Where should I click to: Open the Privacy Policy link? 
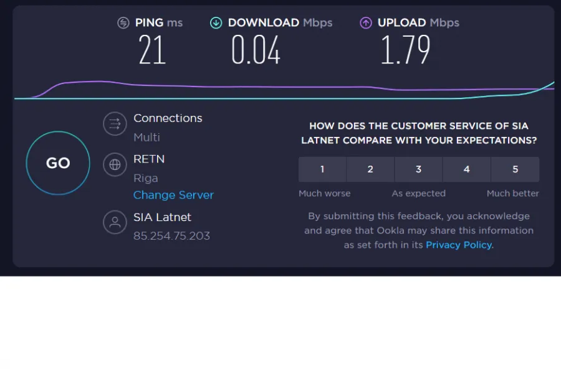coord(459,245)
